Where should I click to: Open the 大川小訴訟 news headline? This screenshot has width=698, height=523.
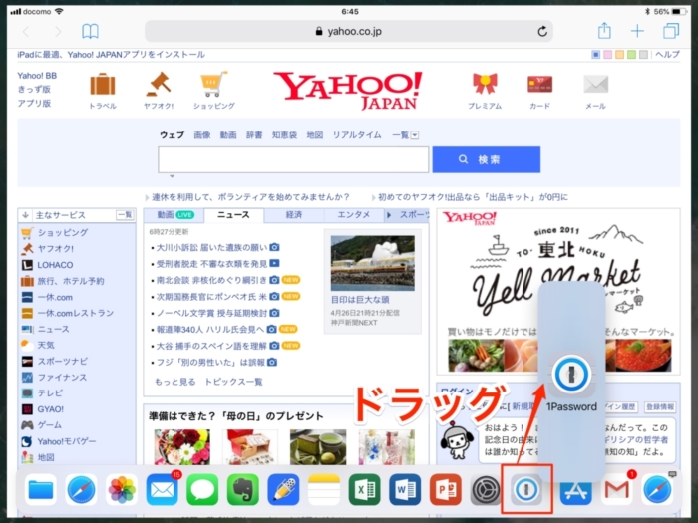tap(211, 247)
